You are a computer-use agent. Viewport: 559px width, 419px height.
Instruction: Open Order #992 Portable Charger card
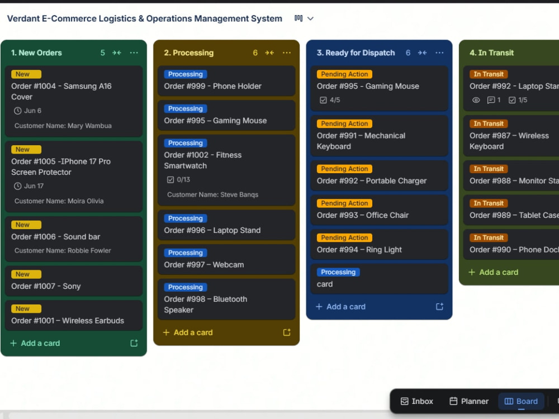380,175
